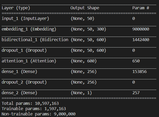The image size is (159, 117).
Task: Select the input_1 (InputLayer) row name
Action: (25, 19)
